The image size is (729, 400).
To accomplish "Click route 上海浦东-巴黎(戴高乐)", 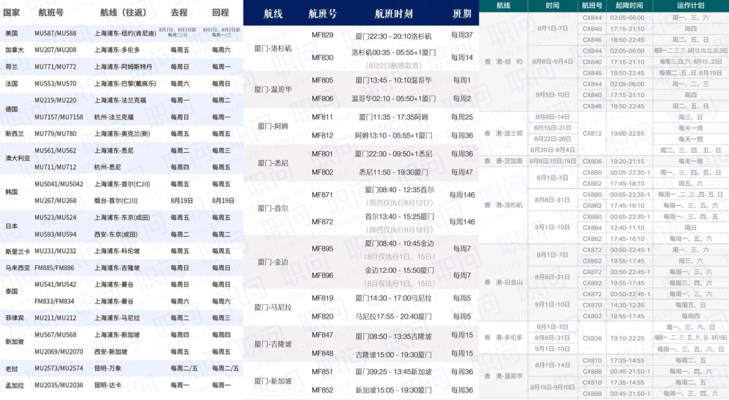I will coord(125,84).
